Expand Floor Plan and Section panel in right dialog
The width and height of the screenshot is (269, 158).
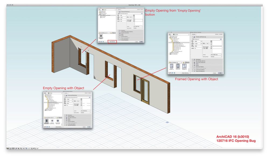click(x=193, y=63)
